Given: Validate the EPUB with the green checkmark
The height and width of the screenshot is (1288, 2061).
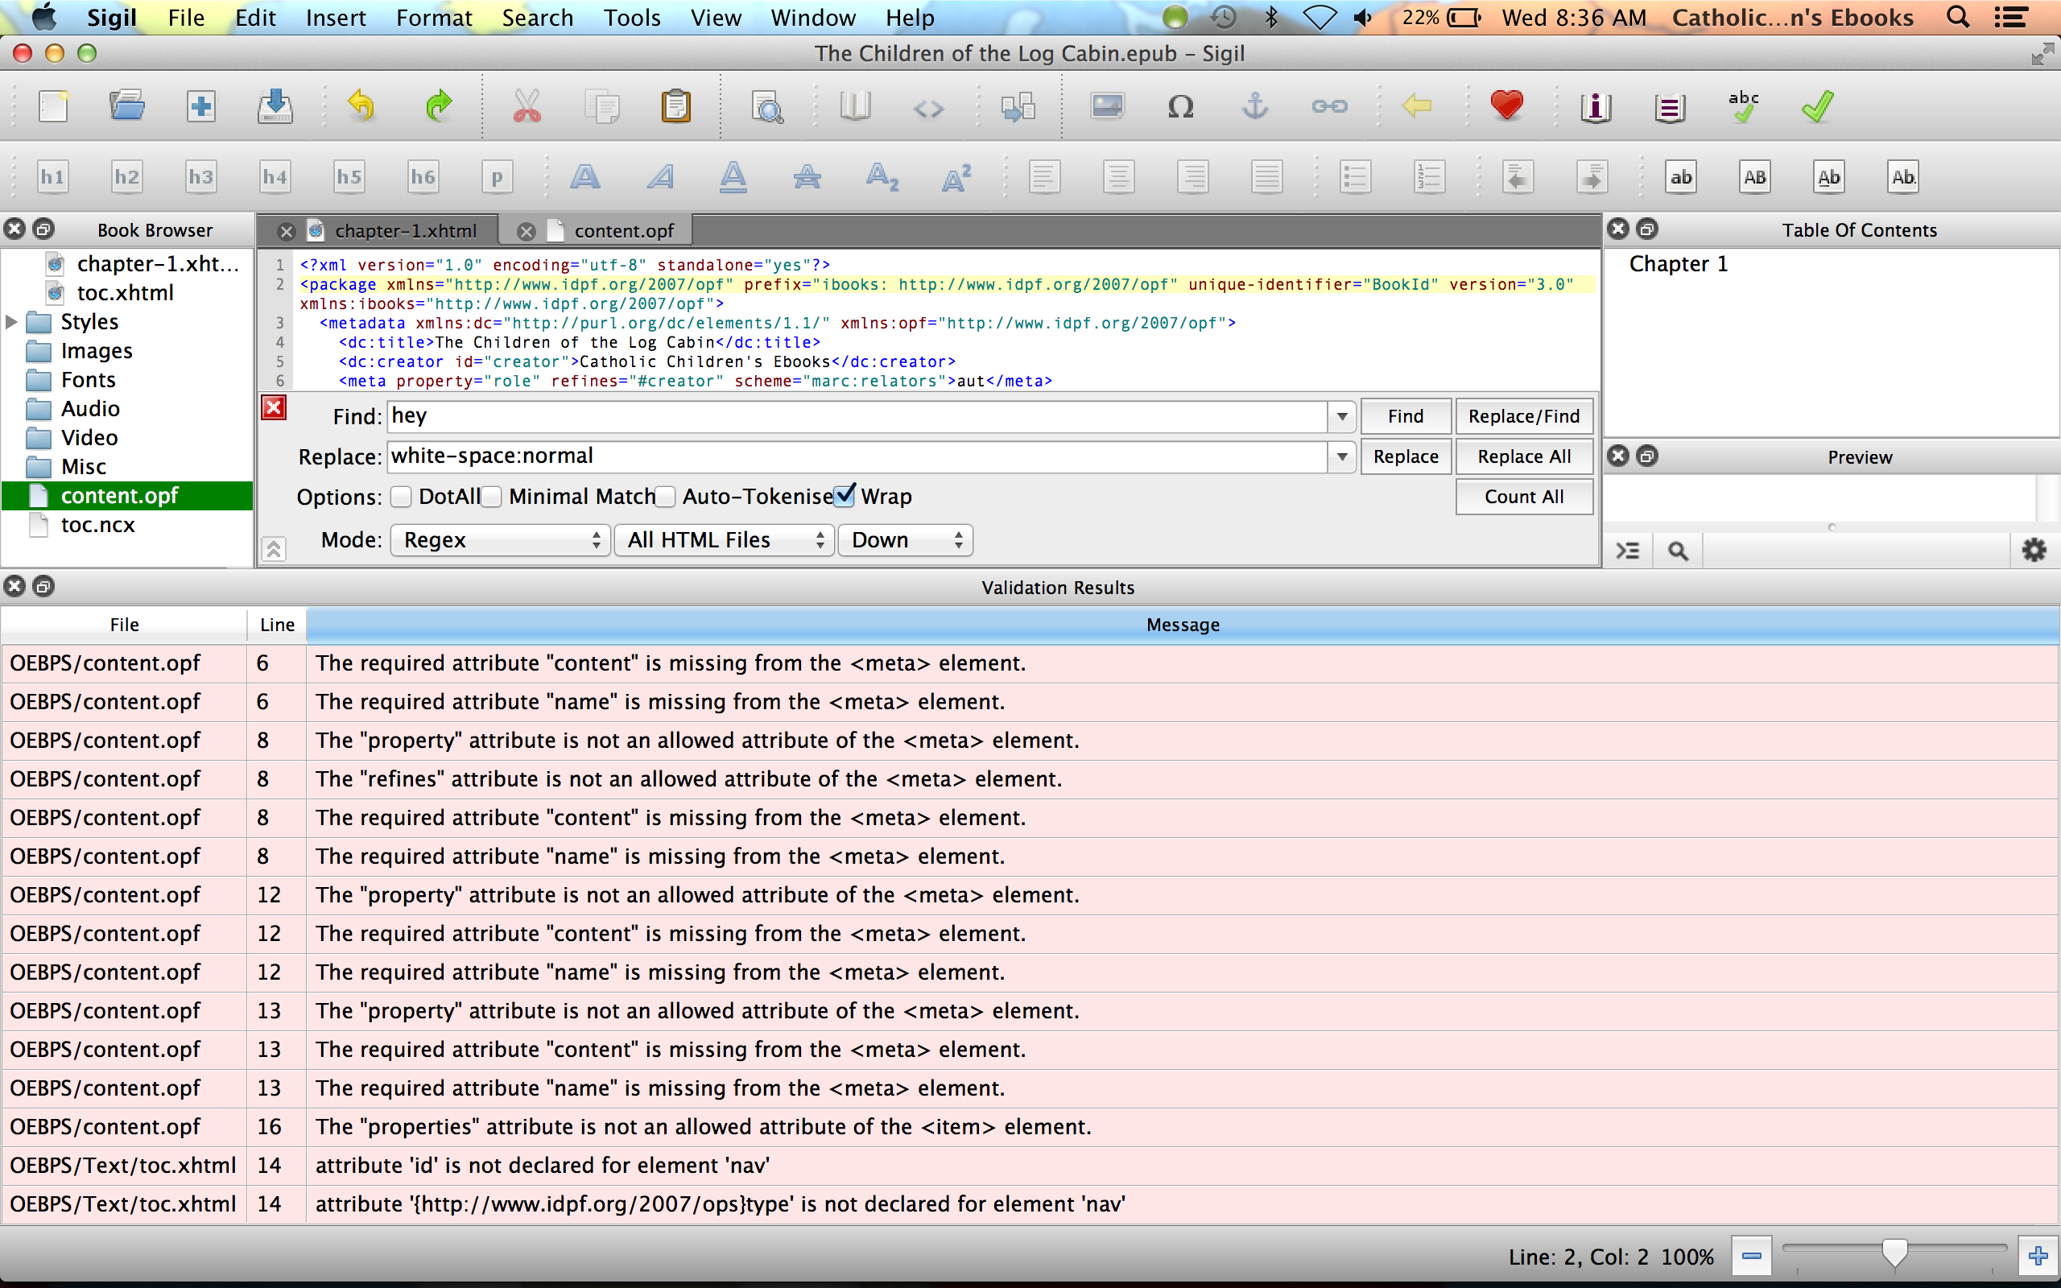Looking at the screenshot, I should click(1817, 106).
